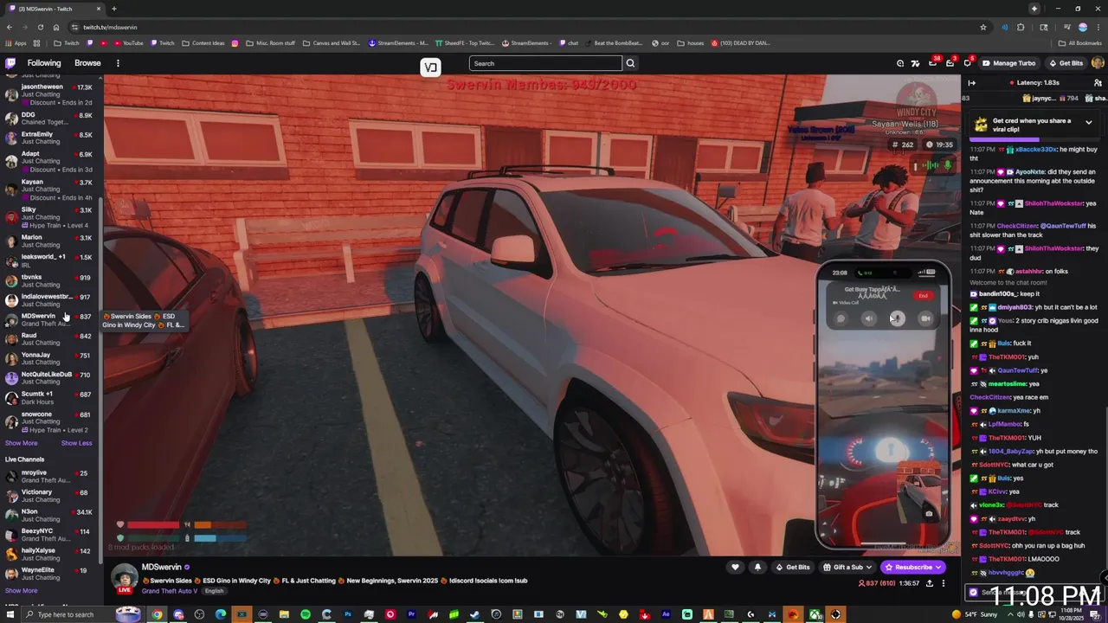Screen dimensions: 1108x623
Task: Open the Windows Start menu
Action: [10, 614]
